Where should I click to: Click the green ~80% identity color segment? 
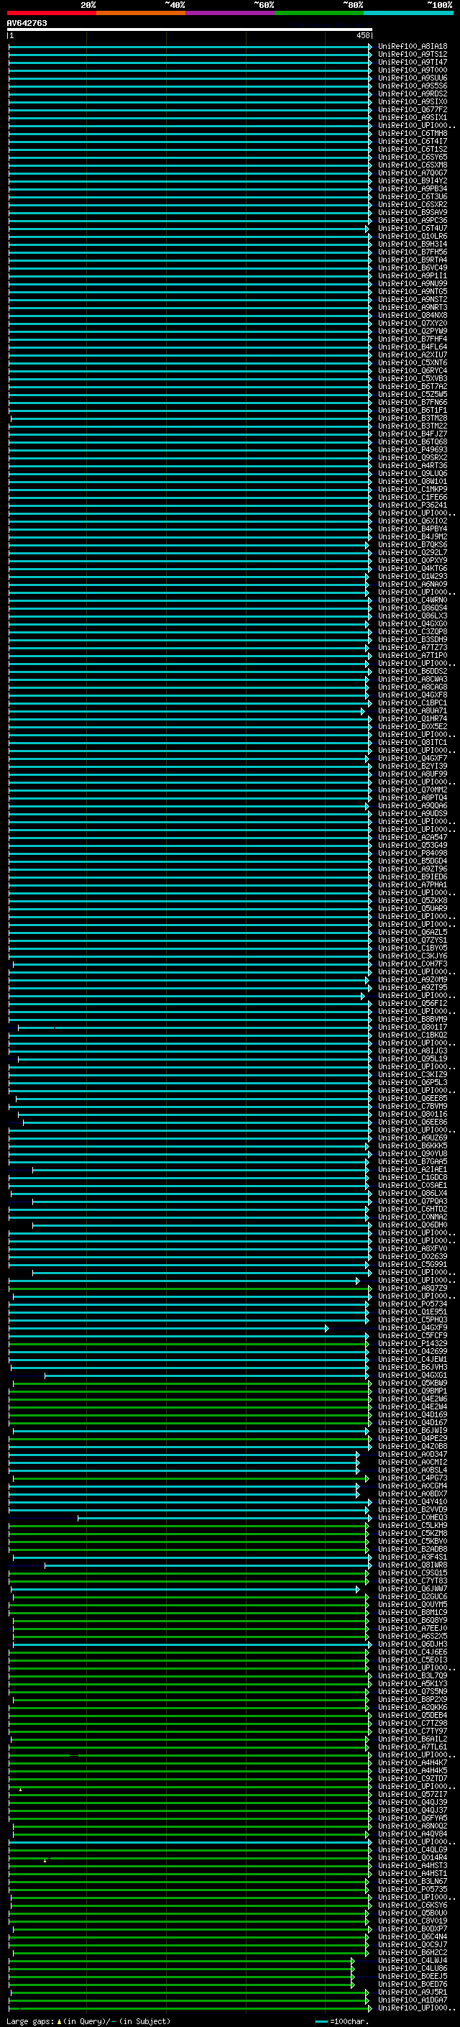[319, 13]
